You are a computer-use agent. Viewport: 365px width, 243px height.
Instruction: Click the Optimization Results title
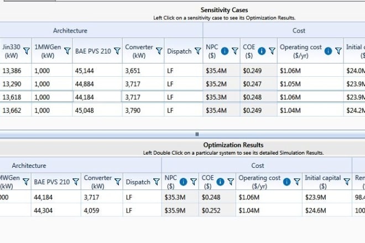click(233, 145)
